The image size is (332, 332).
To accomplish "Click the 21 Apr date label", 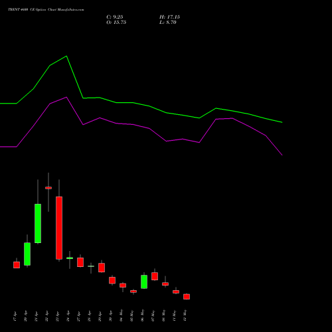I will point(36,316).
